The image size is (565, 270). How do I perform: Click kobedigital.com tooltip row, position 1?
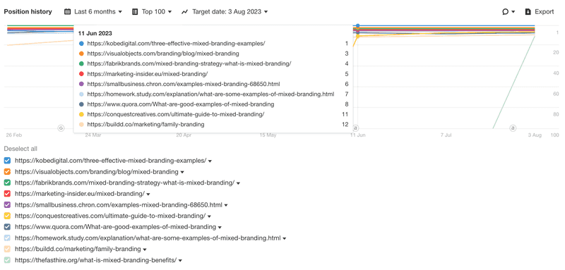point(213,44)
